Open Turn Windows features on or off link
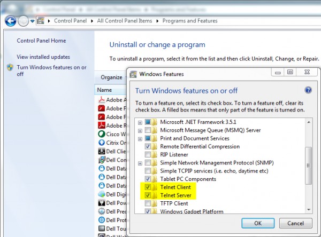 [51, 70]
